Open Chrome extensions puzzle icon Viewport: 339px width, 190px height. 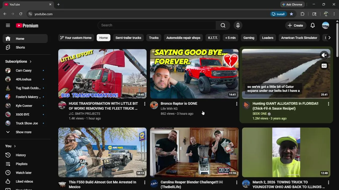pos(302,14)
